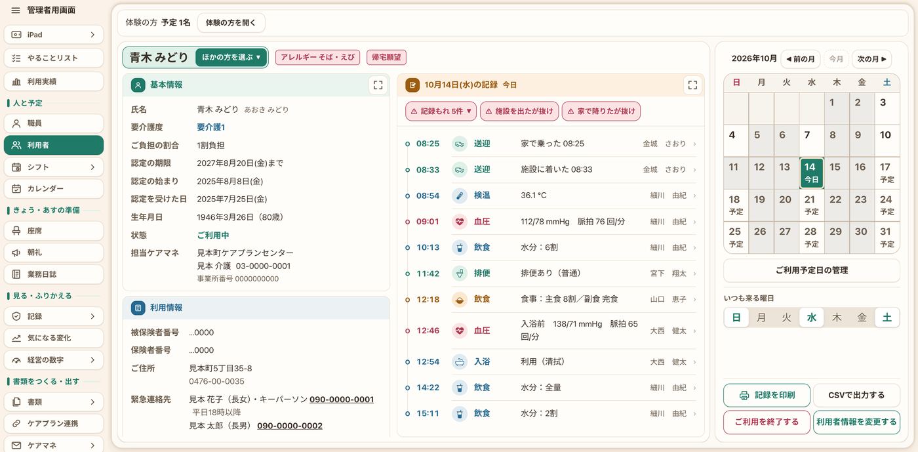The image size is (918, 452).
Task: Go to the previous month 前の月
Action: [800, 59]
